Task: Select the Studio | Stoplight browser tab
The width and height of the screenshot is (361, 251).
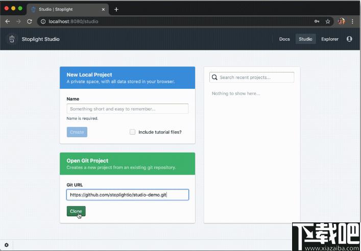Action: click(x=66, y=9)
